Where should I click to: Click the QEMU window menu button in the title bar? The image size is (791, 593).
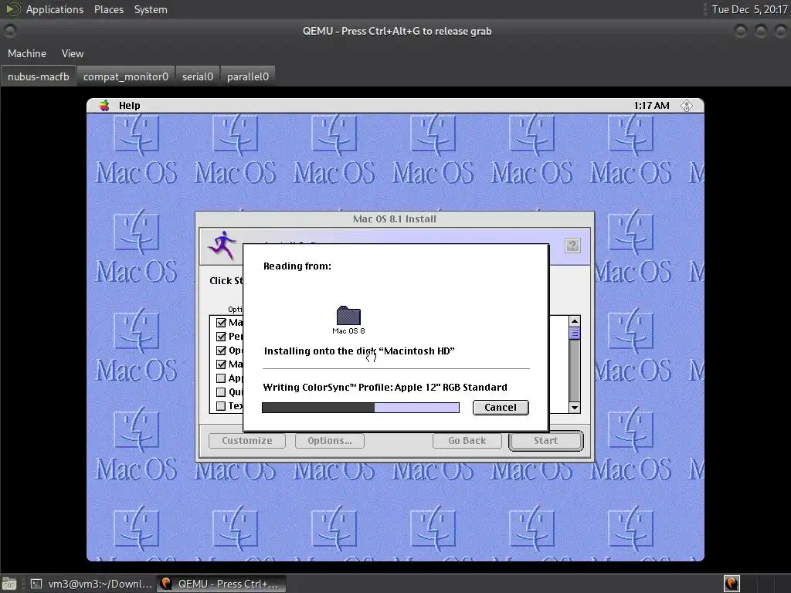click(x=9, y=31)
